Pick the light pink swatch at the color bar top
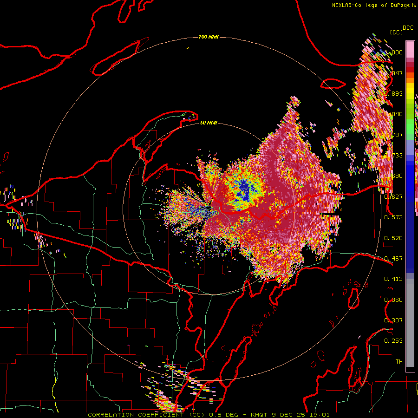The width and height of the screenshot is (418, 418). (410, 49)
